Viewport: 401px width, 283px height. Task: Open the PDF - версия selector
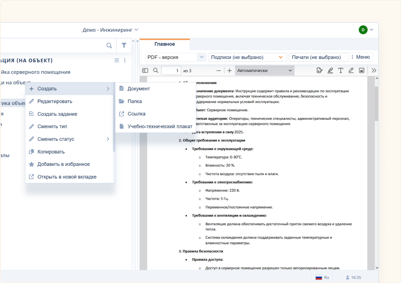click(x=175, y=57)
